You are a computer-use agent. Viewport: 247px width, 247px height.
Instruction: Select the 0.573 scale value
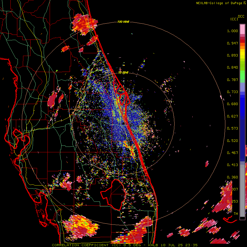[x=232, y=128]
